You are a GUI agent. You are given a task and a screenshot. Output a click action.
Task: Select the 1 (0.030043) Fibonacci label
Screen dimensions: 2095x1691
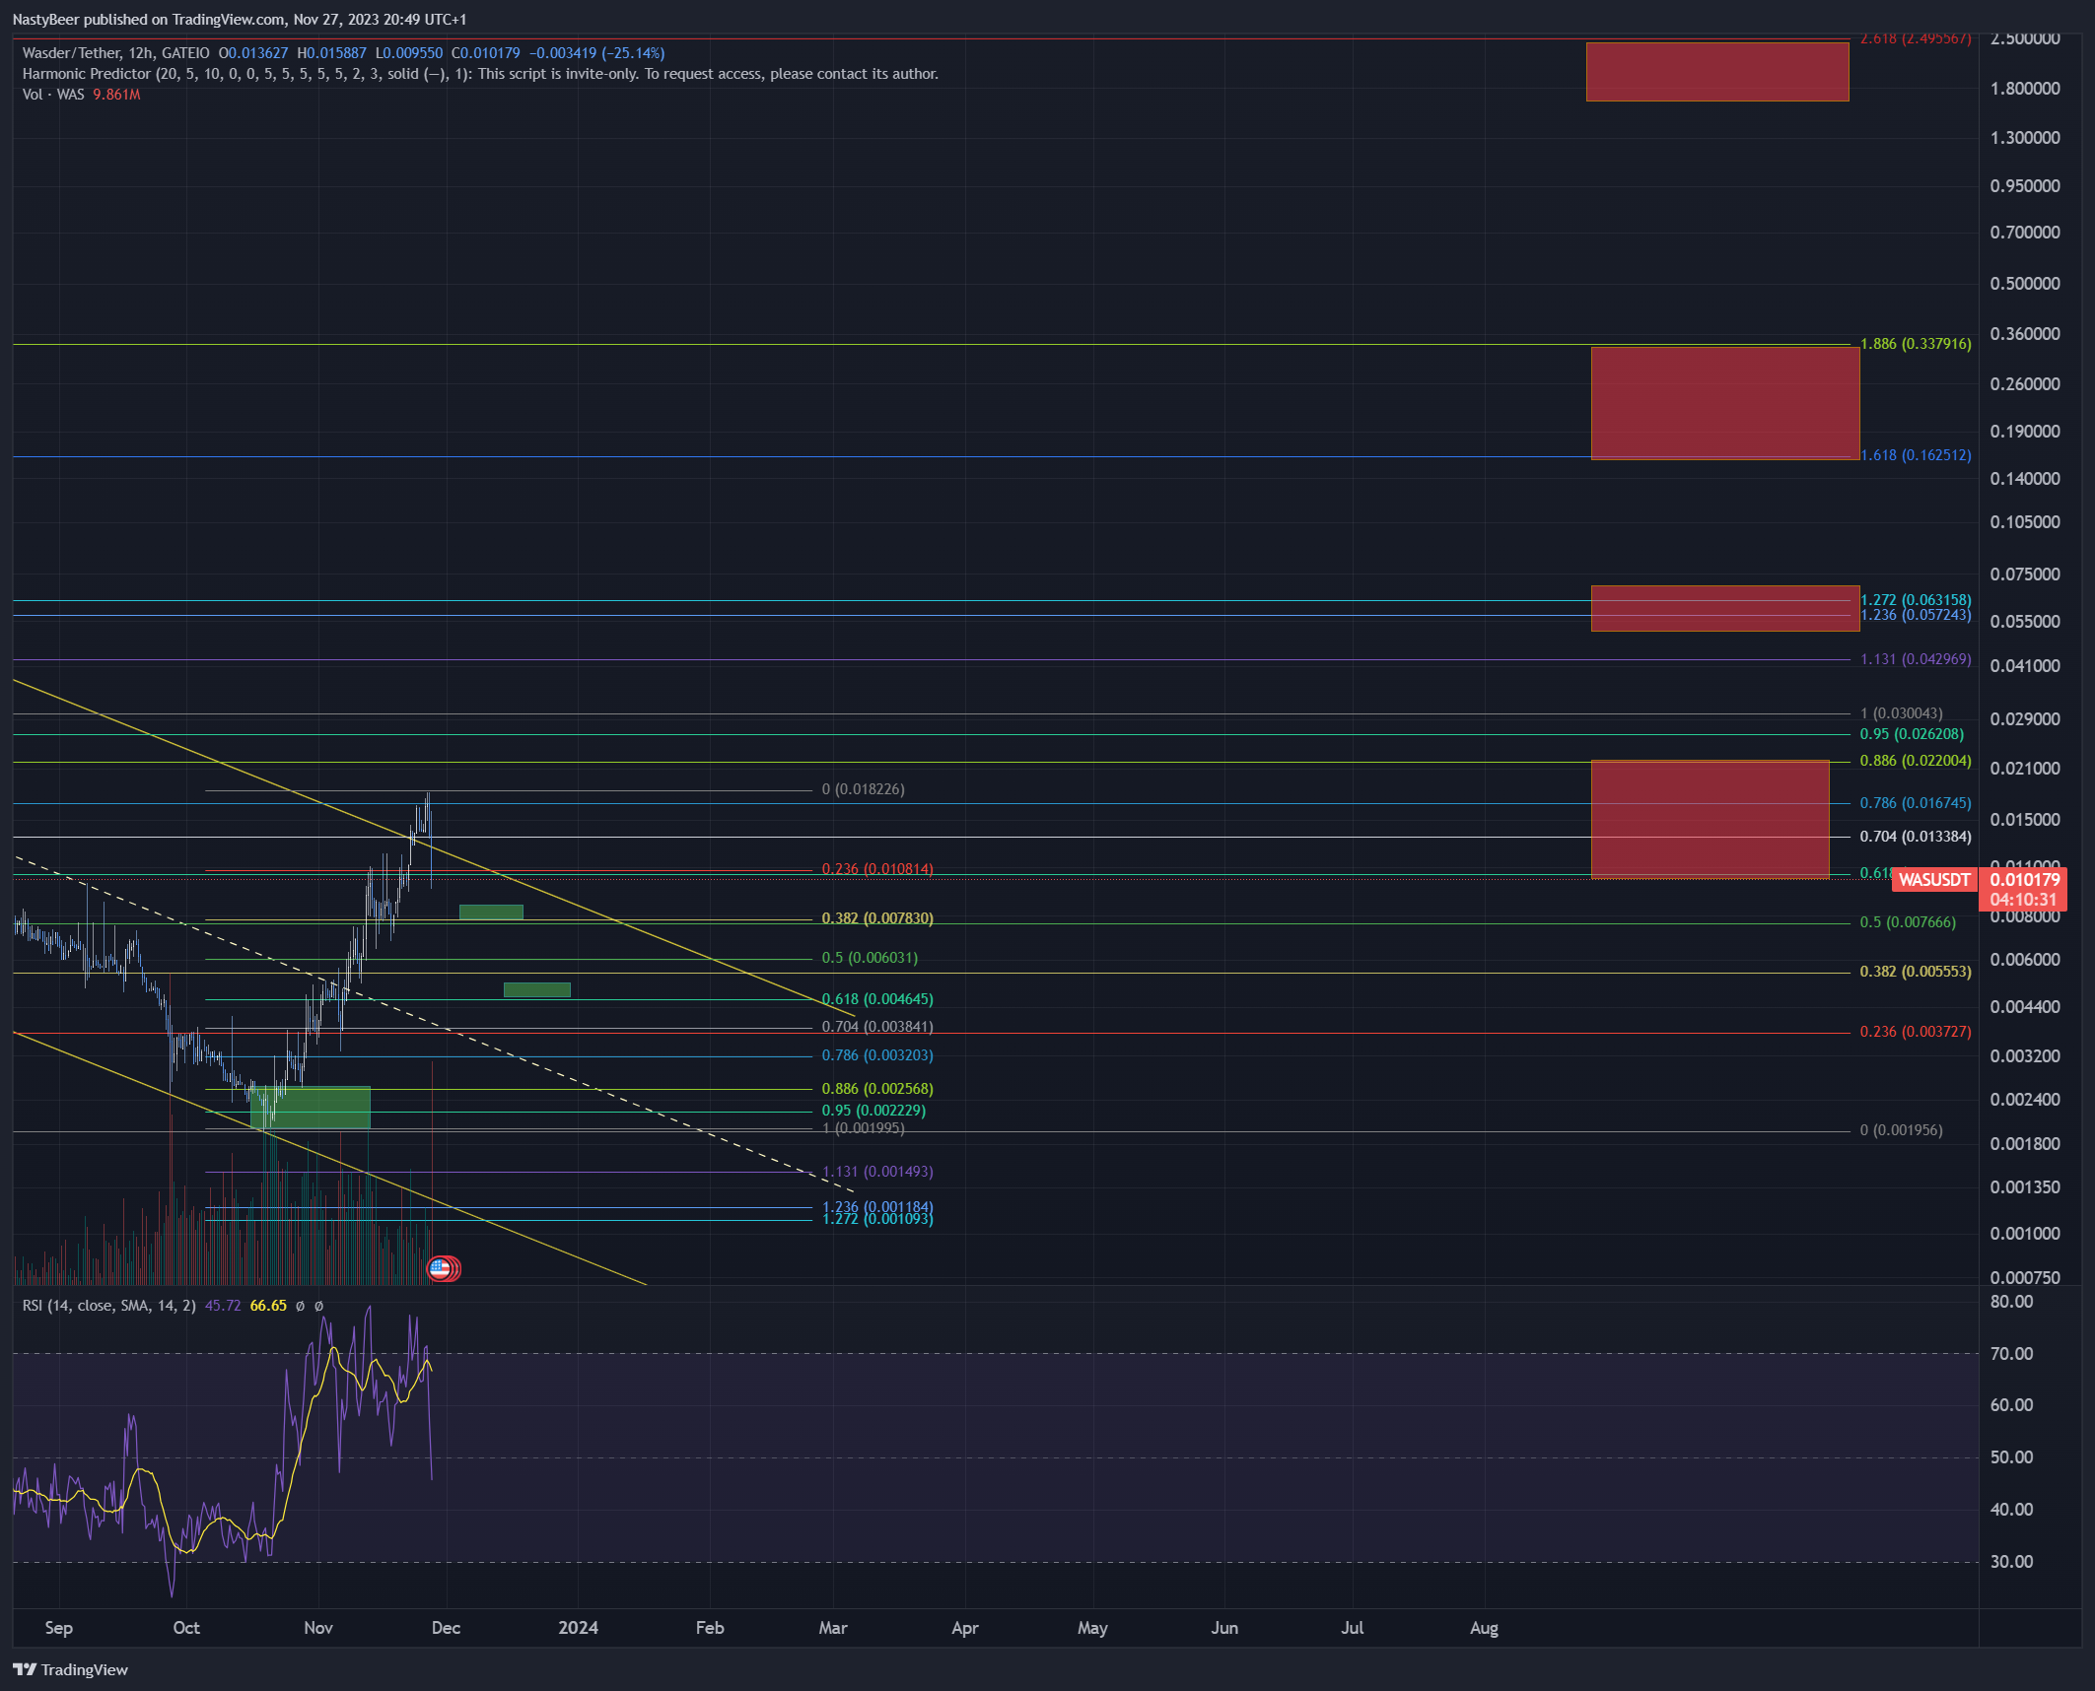point(1901,713)
